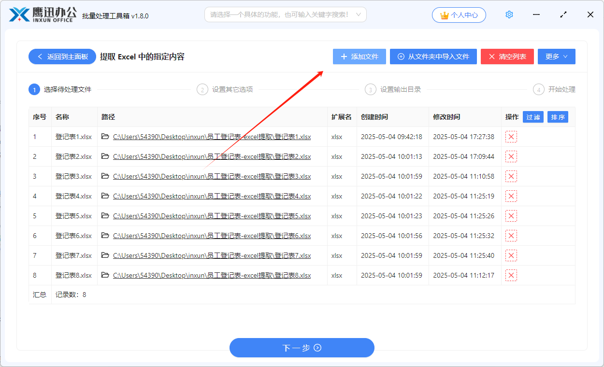Image resolution: width=604 pixels, height=367 pixels.
Task: Go to step 1 选择待处理文件
Action: coord(60,89)
